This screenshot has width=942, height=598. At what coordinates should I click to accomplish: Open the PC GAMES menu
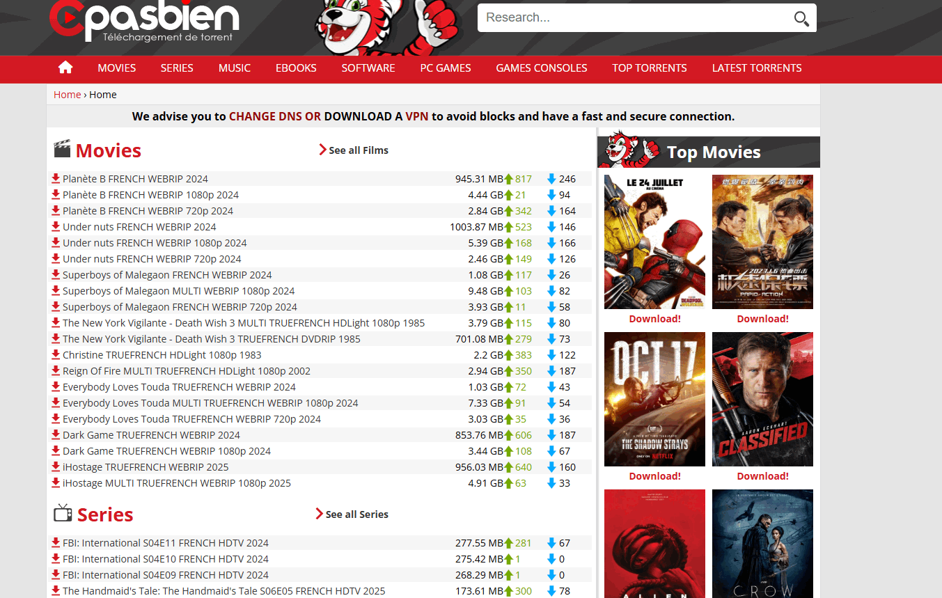point(446,68)
